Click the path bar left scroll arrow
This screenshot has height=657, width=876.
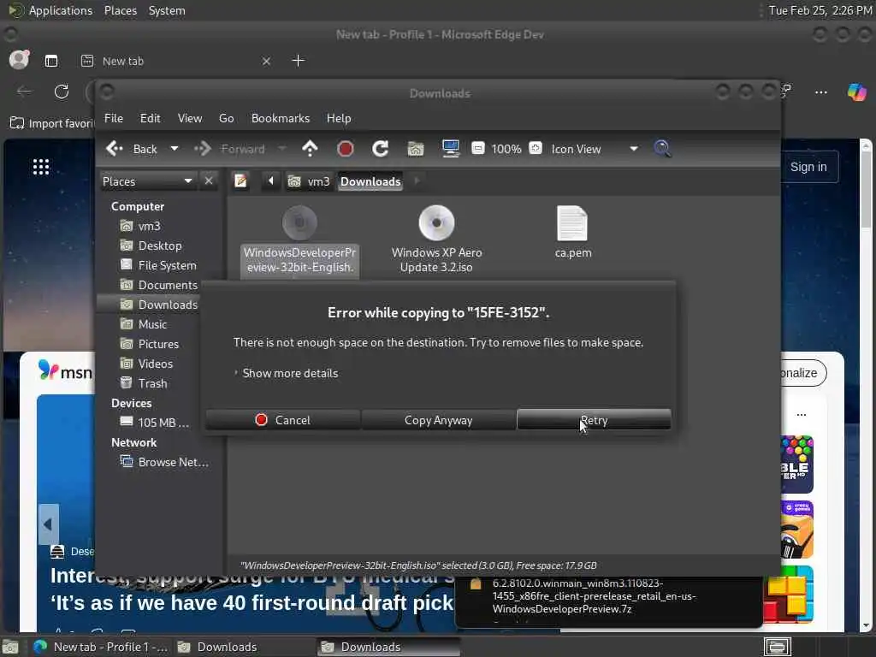click(271, 181)
